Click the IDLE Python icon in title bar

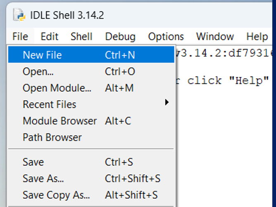click(19, 15)
